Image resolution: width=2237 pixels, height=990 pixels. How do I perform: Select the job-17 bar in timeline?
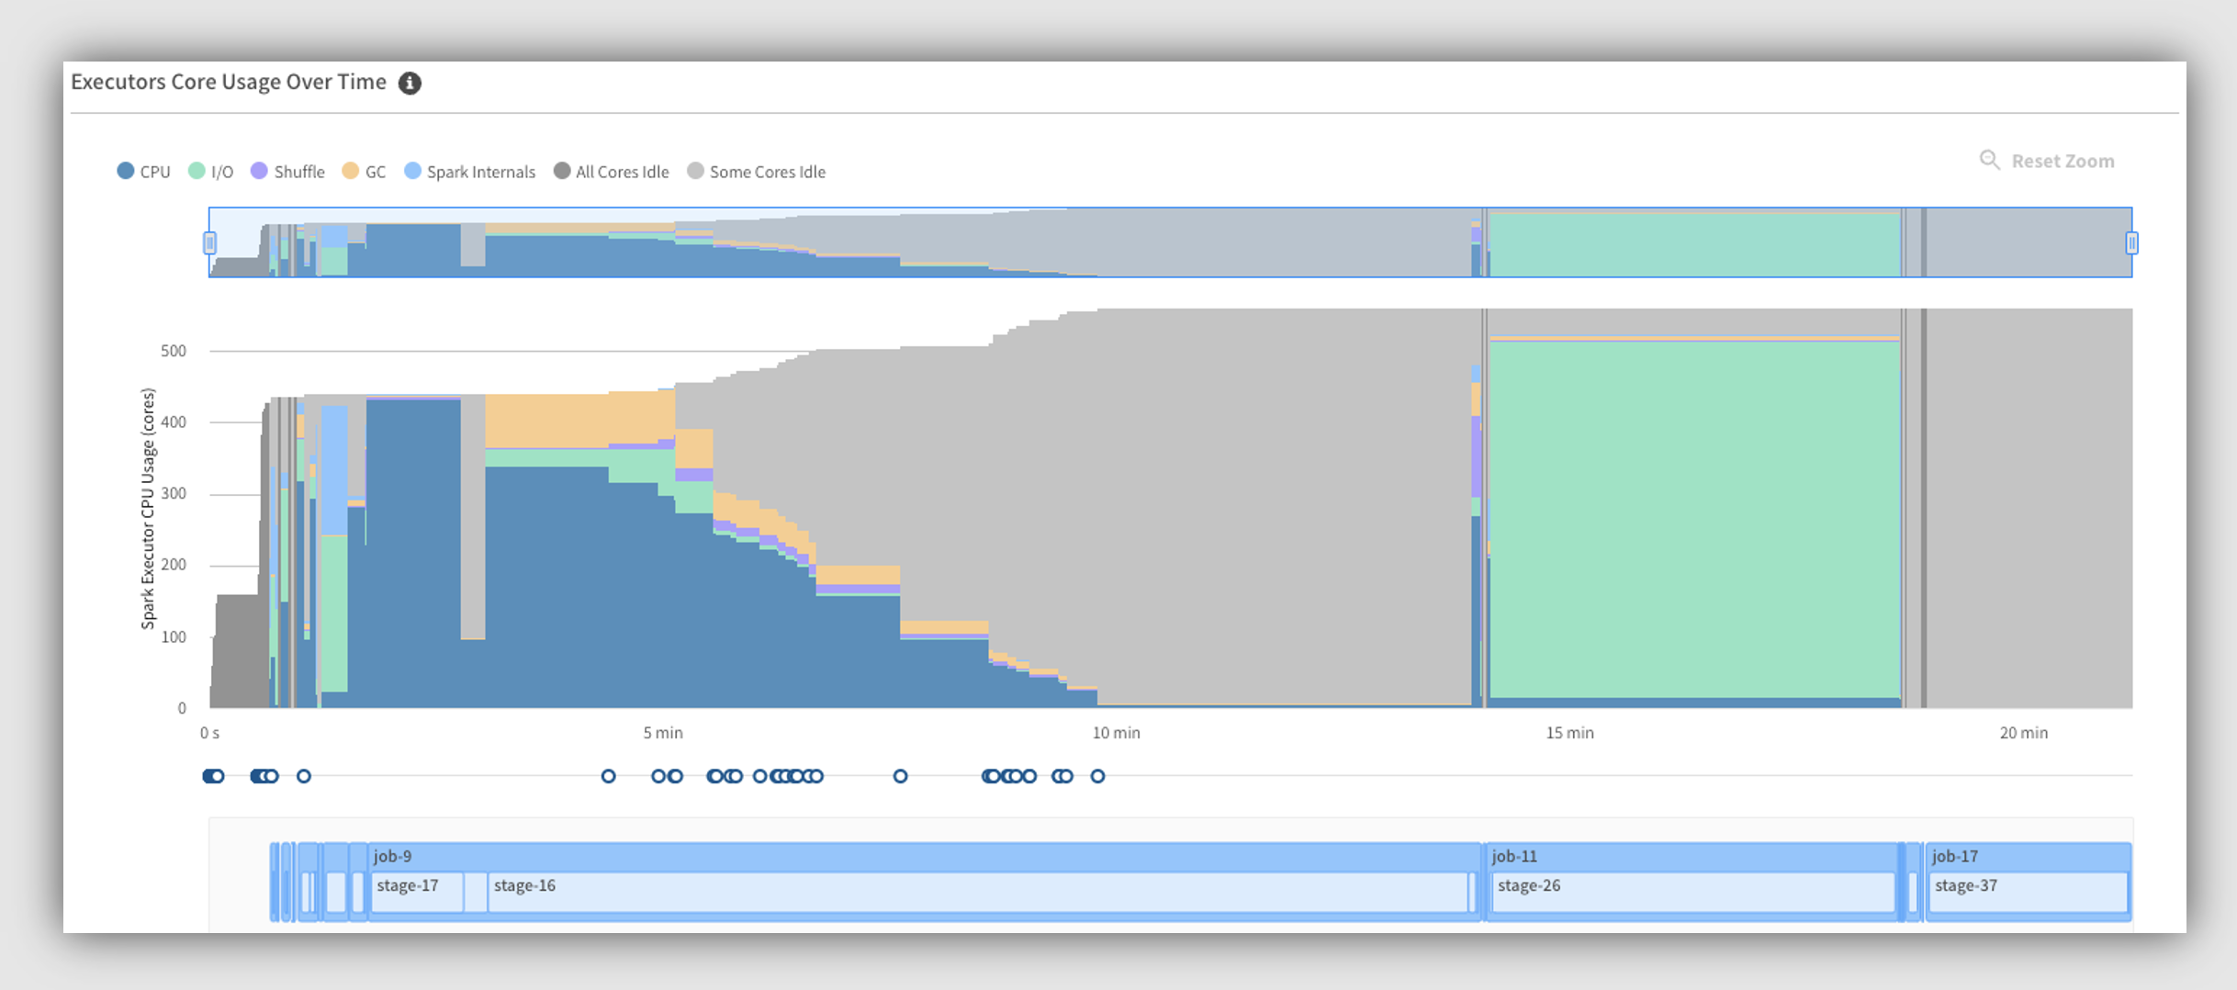pyautogui.click(x=2027, y=856)
